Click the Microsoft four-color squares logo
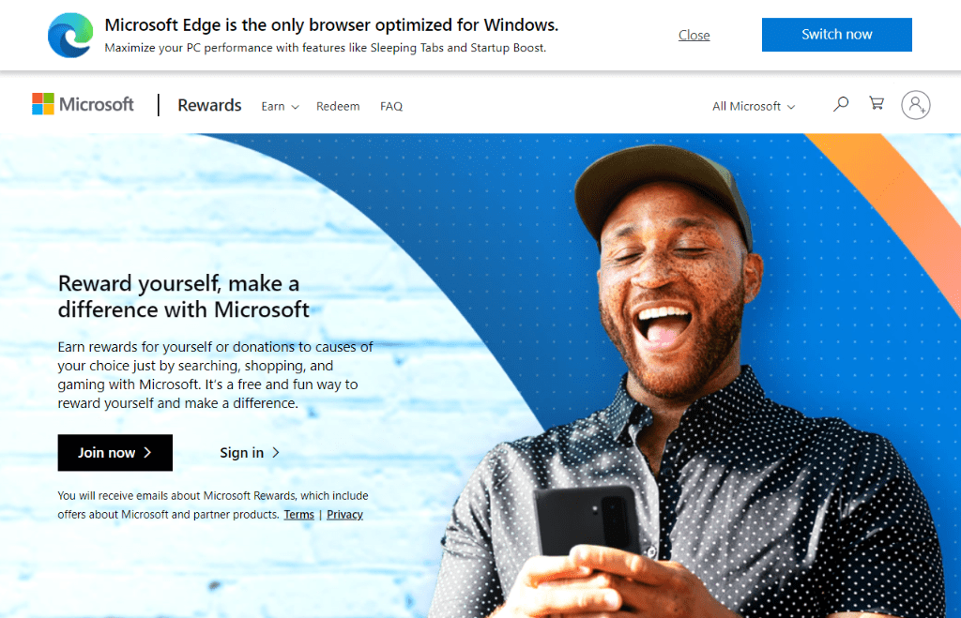 pyautogui.click(x=43, y=104)
